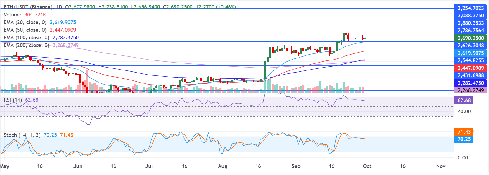Viewport: 489px width, 175px height.
Task: Click the 3,088.3250 price level label
Action: point(470,16)
